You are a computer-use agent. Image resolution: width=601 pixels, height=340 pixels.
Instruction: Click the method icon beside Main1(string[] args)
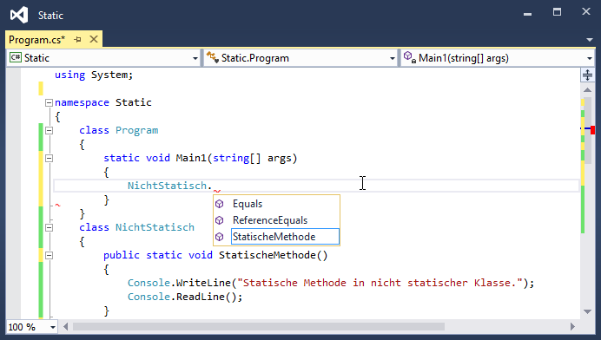pyautogui.click(x=409, y=58)
